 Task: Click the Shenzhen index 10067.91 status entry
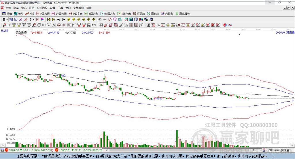pyautogui.click(x=79, y=150)
